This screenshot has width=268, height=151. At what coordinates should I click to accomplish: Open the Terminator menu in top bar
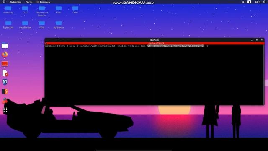[x=44, y=2]
